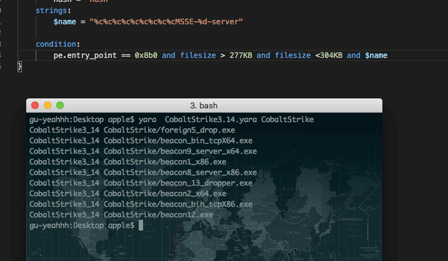This screenshot has height=261, width=448.
Task: Click the 'beacon9_server_x64.exe' output line
Action: tap(143, 151)
